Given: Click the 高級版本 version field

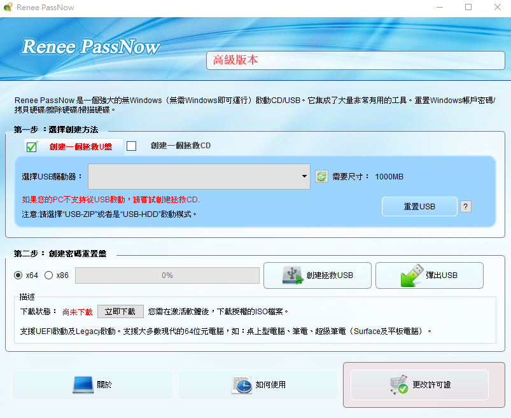Looking at the screenshot, I should tap(355, 60).
